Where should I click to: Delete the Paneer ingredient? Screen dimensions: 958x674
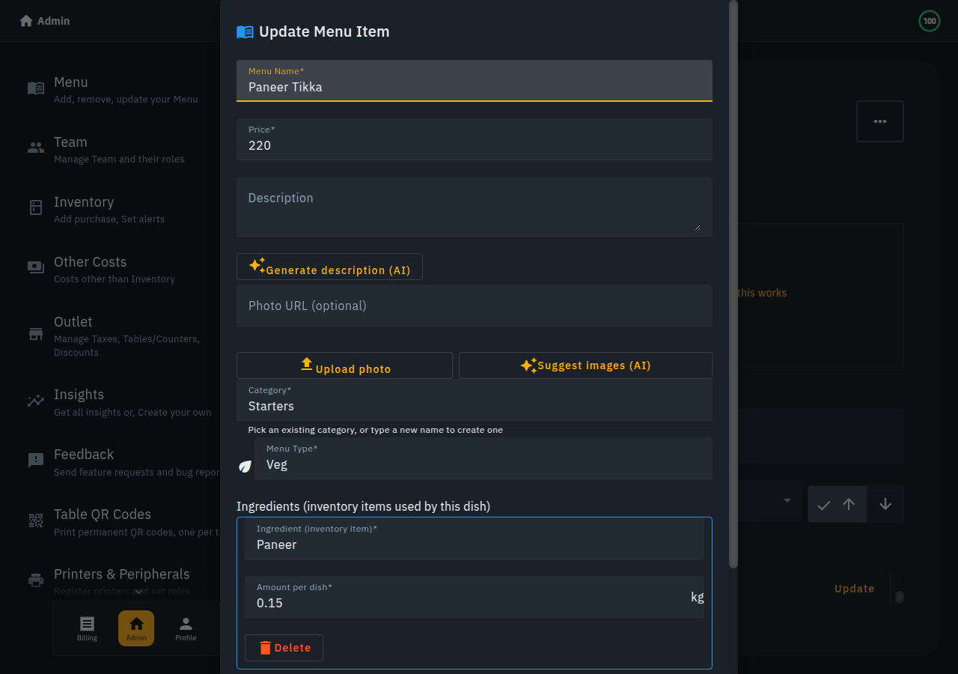point(284,648)
